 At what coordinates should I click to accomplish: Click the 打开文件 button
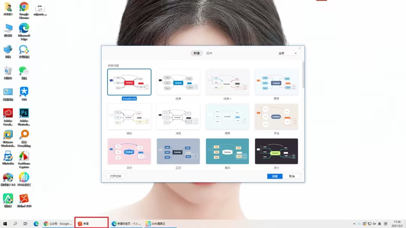point(115,176)
